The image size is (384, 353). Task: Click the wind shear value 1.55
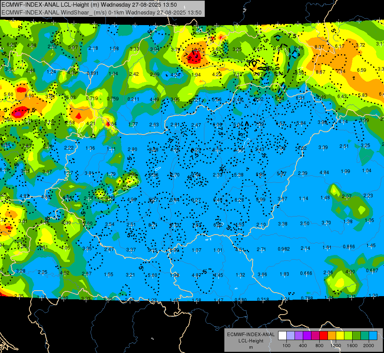tap(109, 275)
